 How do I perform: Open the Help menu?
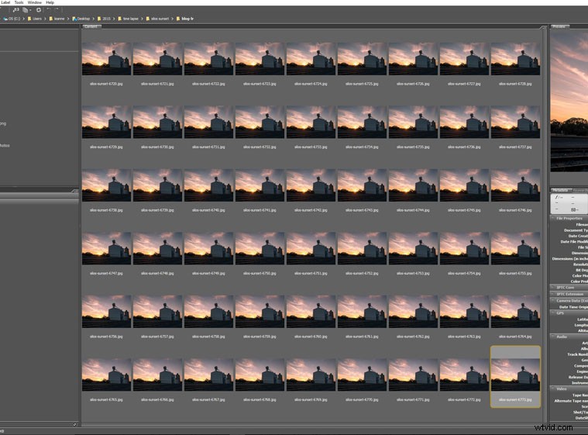click(50, 2)
